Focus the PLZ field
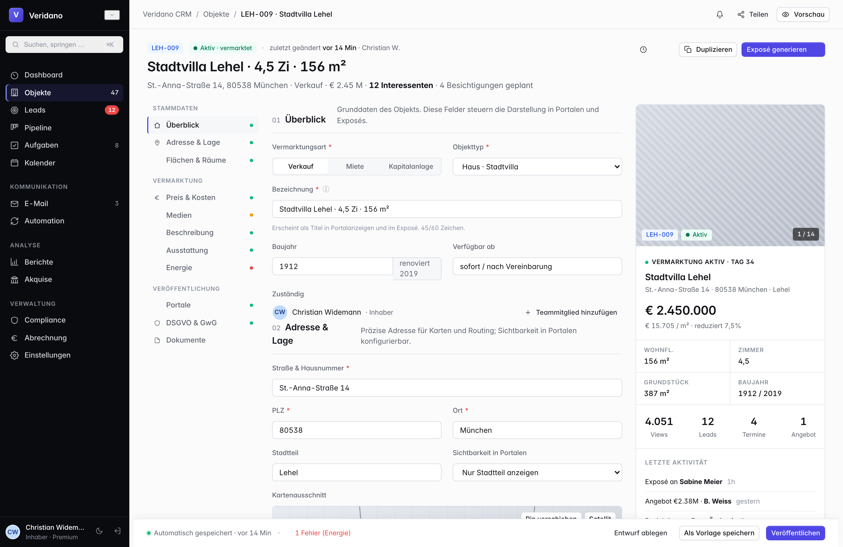This screenshot has height=547, width=843. 356,430
